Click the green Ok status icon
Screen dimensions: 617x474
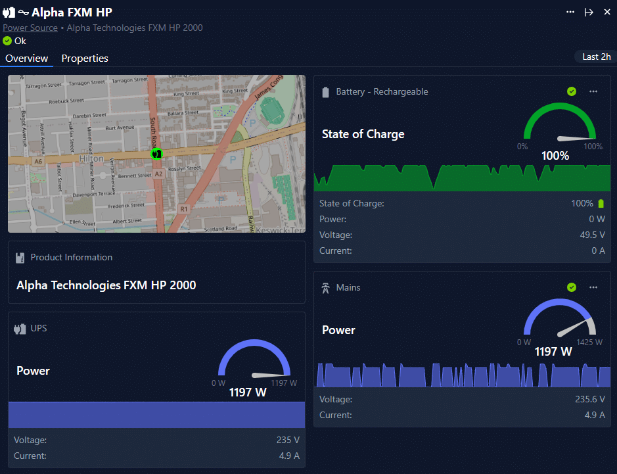[7, 41]
